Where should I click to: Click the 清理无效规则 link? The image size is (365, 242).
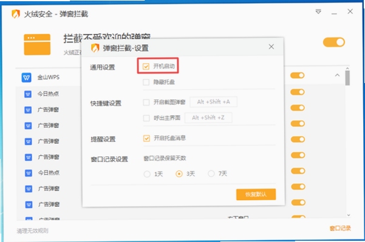coord(32,230)
